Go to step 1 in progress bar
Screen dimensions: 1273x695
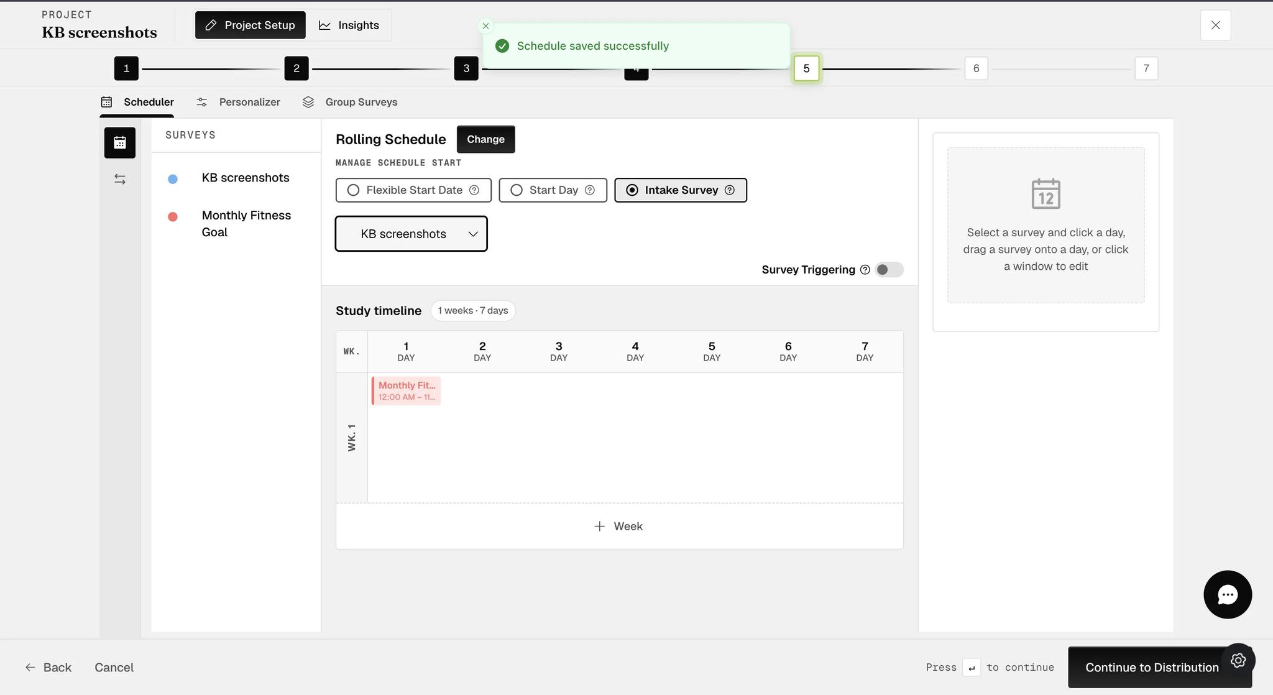(126, 68)
